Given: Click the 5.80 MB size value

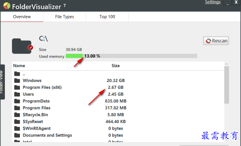Looking at the screenshot, I should tap(116, 115).
